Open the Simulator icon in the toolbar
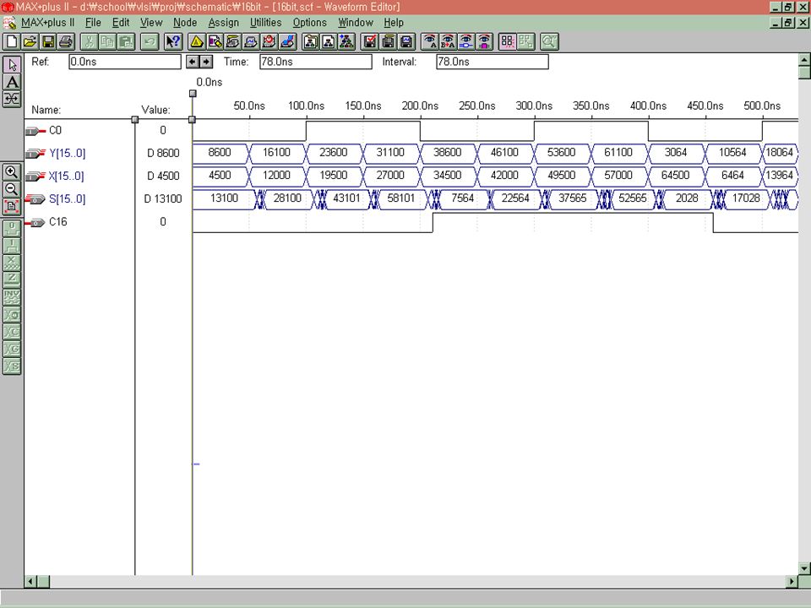The width and height of the screenshot is (811, 608). 251,41
